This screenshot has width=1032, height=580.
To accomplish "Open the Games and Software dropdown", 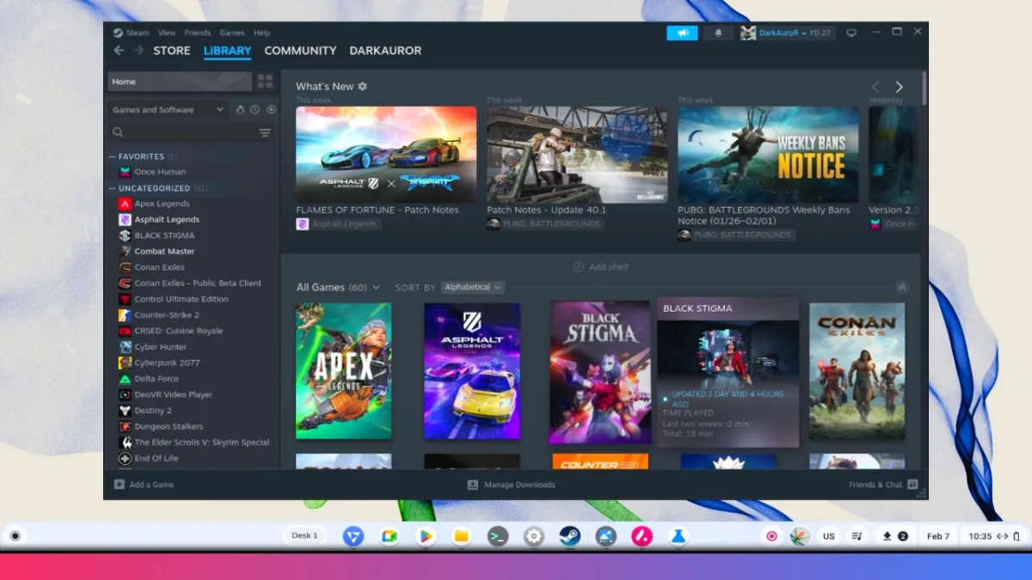I will pyautogui.click(x=168, y=110).
